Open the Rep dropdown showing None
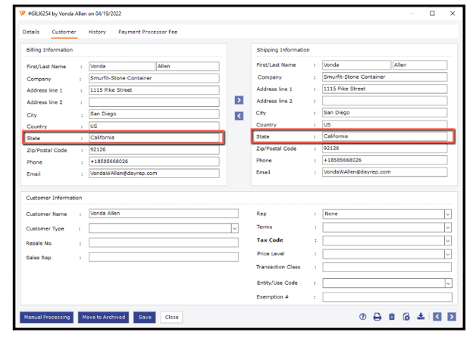 (x=447, y=214)
